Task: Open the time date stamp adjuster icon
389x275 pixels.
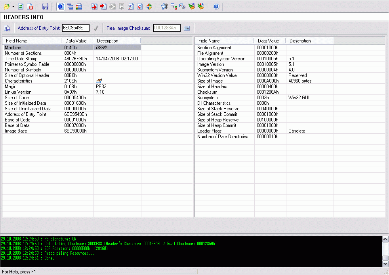Action: pos(183,7)
